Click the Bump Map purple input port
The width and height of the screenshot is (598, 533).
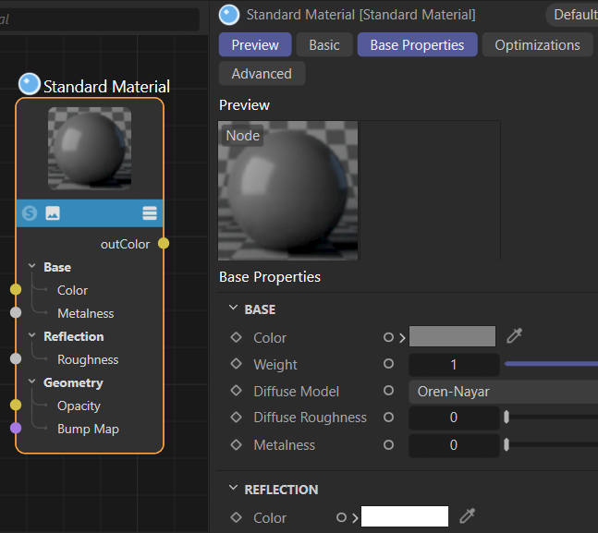coord(16,429)
